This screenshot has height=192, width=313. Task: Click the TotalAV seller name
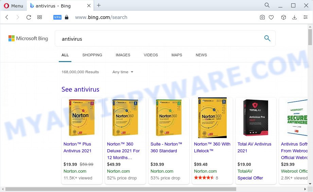245,171
